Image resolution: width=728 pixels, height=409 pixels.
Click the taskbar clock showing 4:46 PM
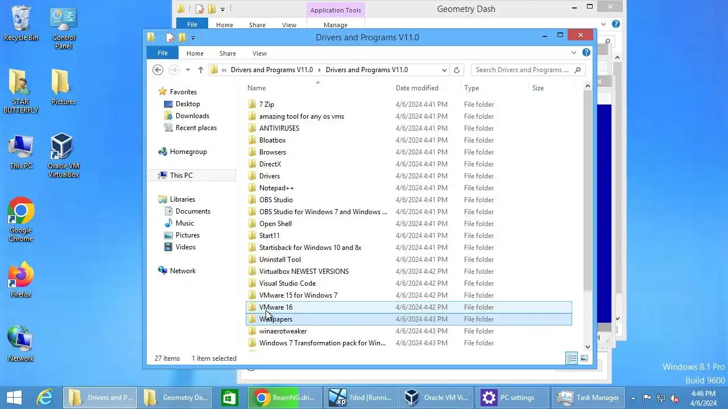704,398
